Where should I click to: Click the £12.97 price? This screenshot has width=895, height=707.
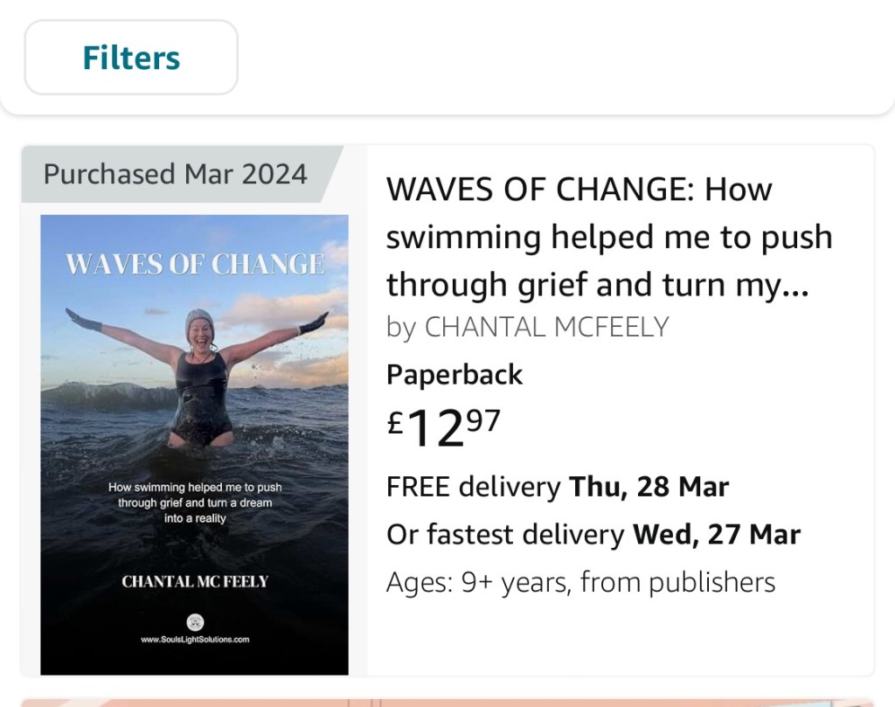pos(444,427)
